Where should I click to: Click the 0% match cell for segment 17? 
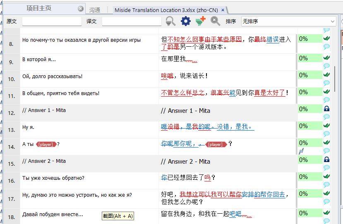[x=310, y=194]
